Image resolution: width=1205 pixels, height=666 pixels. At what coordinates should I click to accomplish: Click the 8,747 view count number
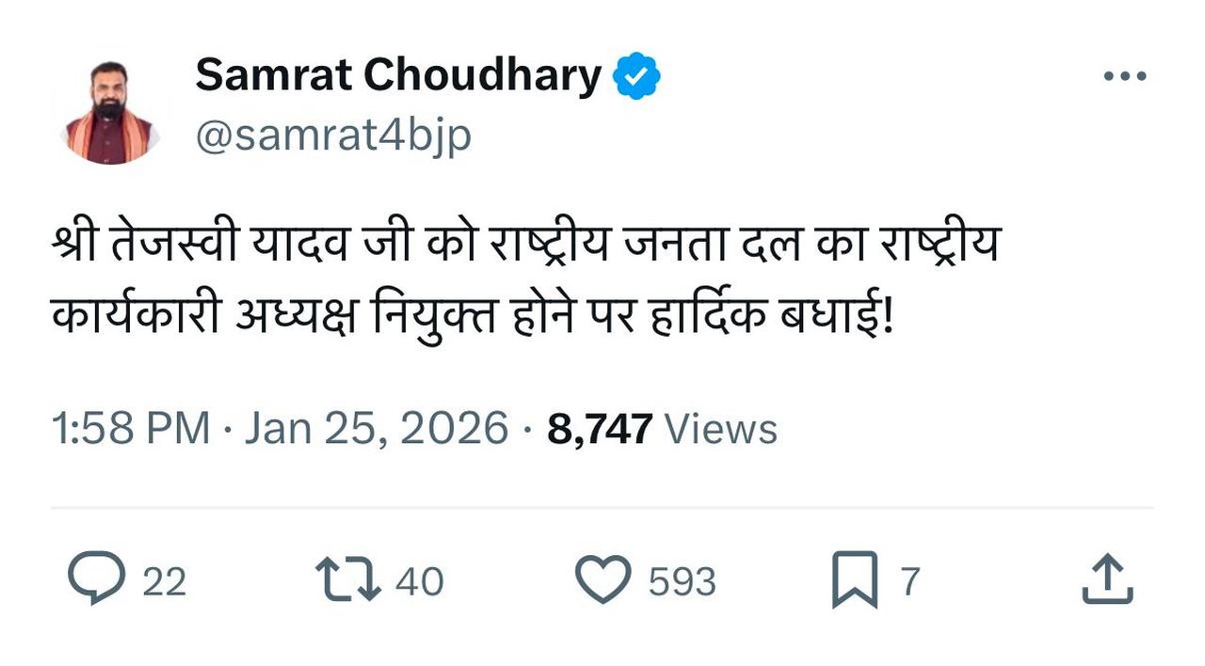tap(600, 430)
